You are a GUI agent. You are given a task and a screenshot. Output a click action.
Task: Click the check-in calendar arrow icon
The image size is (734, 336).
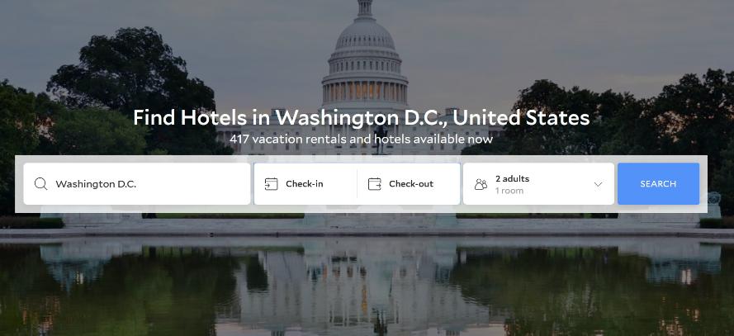(x=271, y=184)
